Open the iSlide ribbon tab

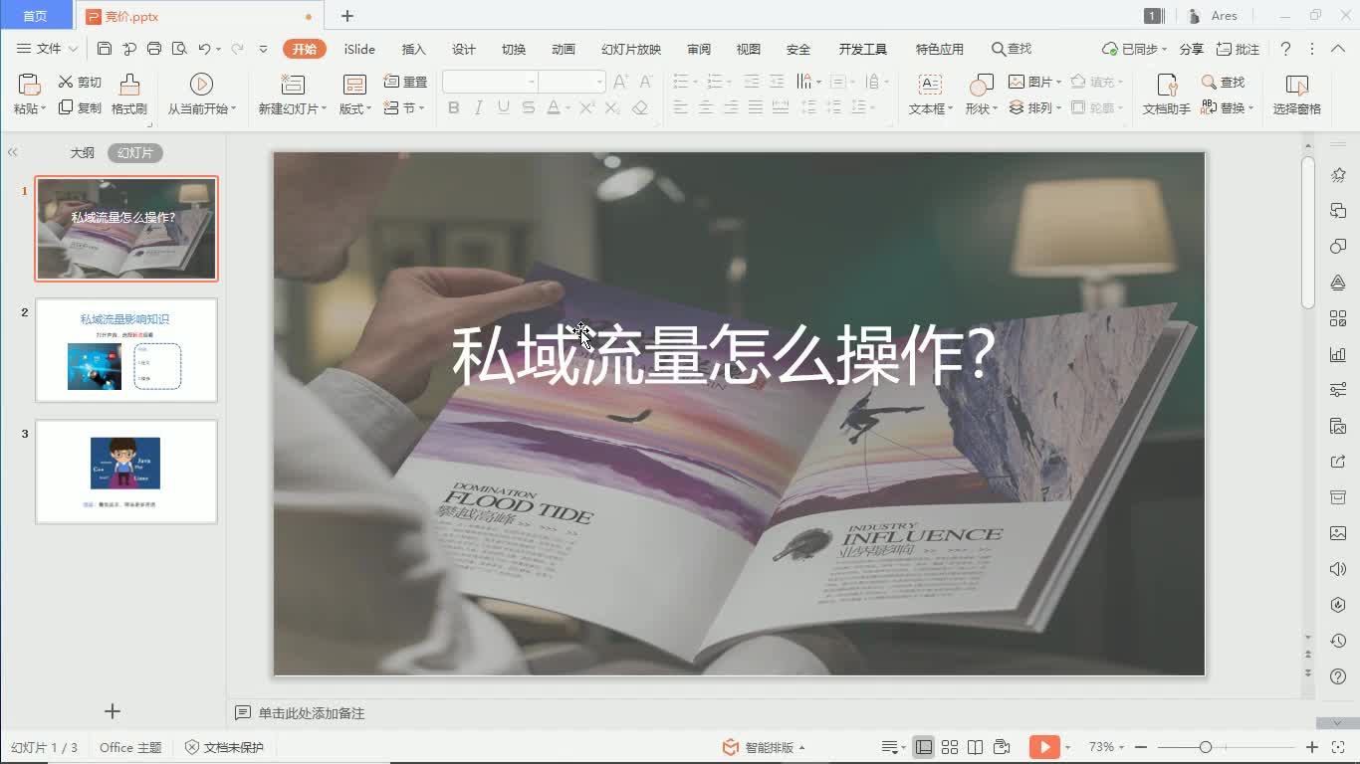coord(359,49)
